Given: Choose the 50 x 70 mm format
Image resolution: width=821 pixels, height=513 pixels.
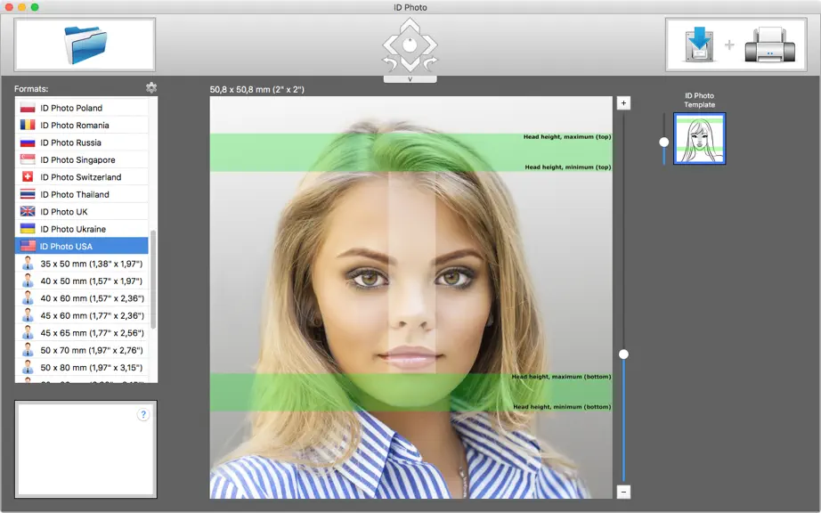Looking at the screenshot, I should coord(82,350).
